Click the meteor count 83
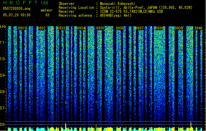The image size is (206, 131). 47,15
